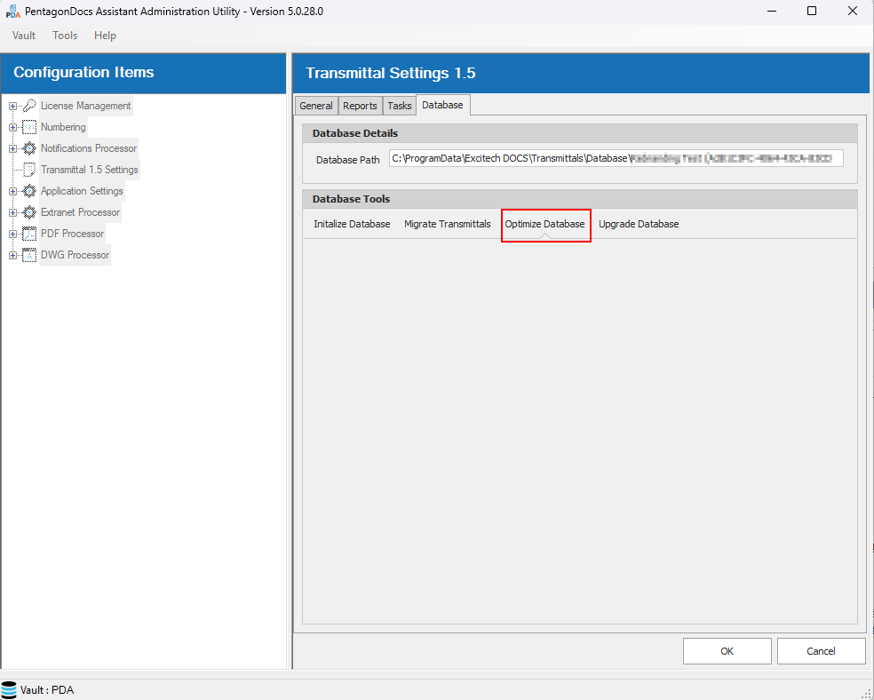Expand the DWG Processor tree node
Screen dimensions: 874x700
click(13, 256)
